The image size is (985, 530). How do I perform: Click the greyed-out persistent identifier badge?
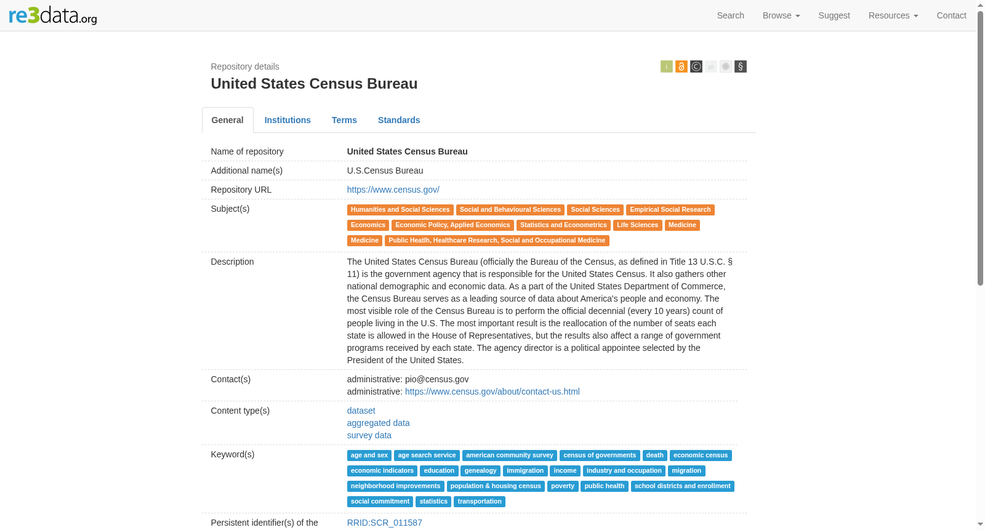(711, 66)
